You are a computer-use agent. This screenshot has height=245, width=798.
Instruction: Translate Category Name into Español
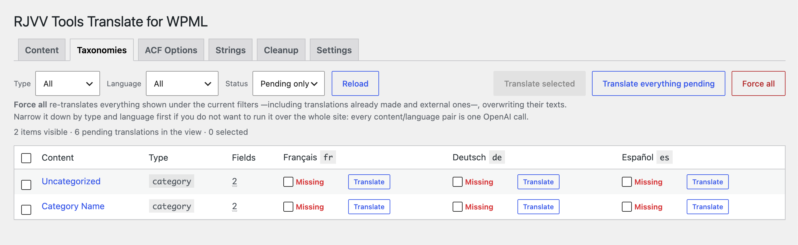point(708,207)
